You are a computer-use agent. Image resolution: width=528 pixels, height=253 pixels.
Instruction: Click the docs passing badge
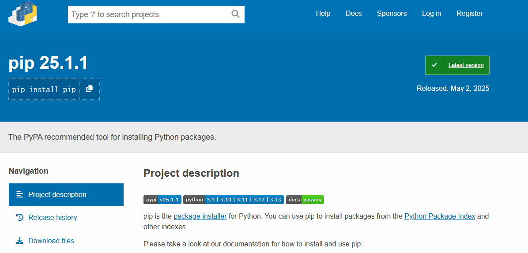305,200
